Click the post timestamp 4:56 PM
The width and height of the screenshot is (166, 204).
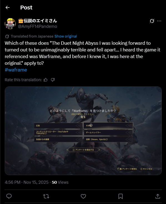(12, 182)
